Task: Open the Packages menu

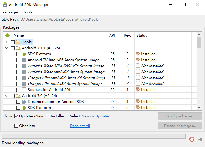Action: coord(10,12)
